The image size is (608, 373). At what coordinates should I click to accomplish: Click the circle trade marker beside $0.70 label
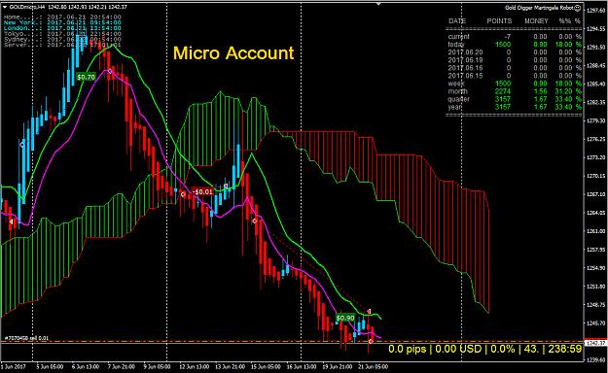[110, 71]
